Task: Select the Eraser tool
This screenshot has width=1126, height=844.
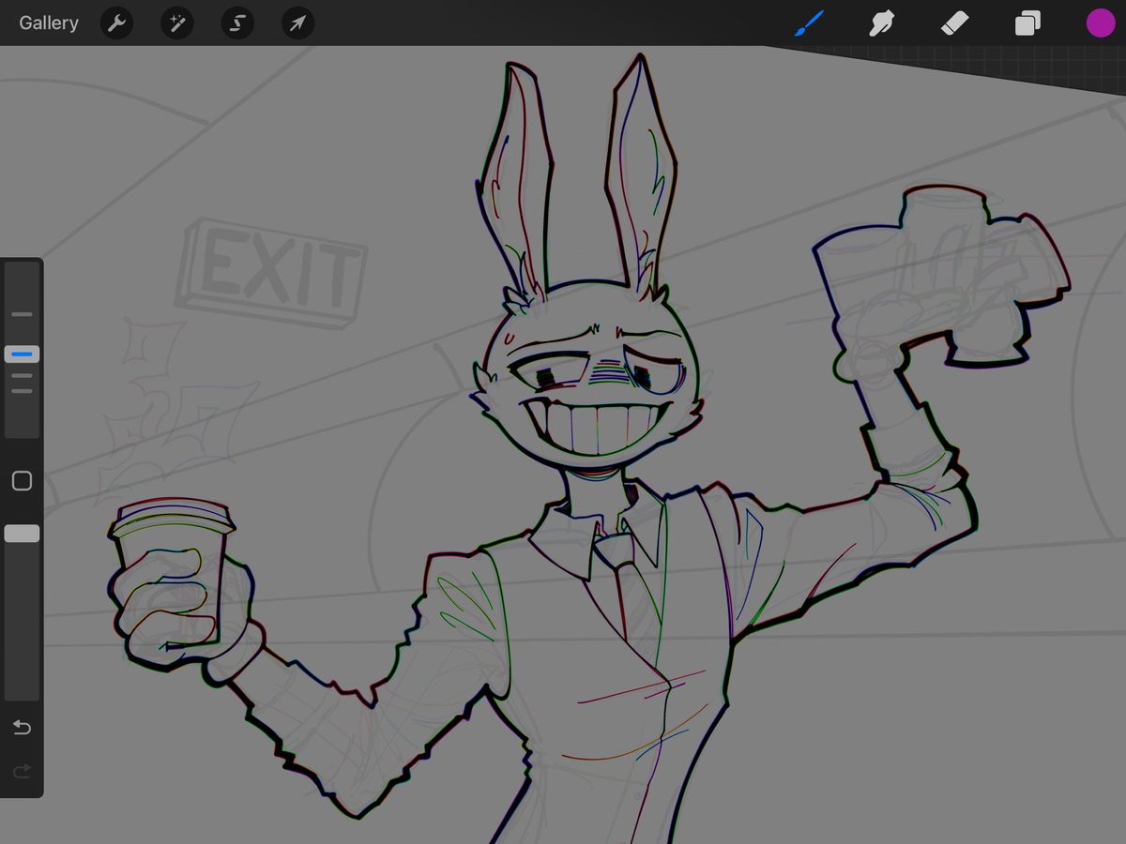Action: coord(954,23)
